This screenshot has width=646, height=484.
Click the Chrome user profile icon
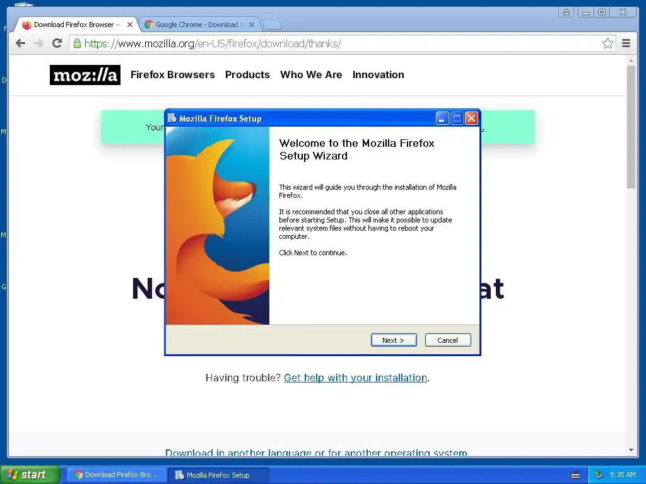tap(567, 12)
